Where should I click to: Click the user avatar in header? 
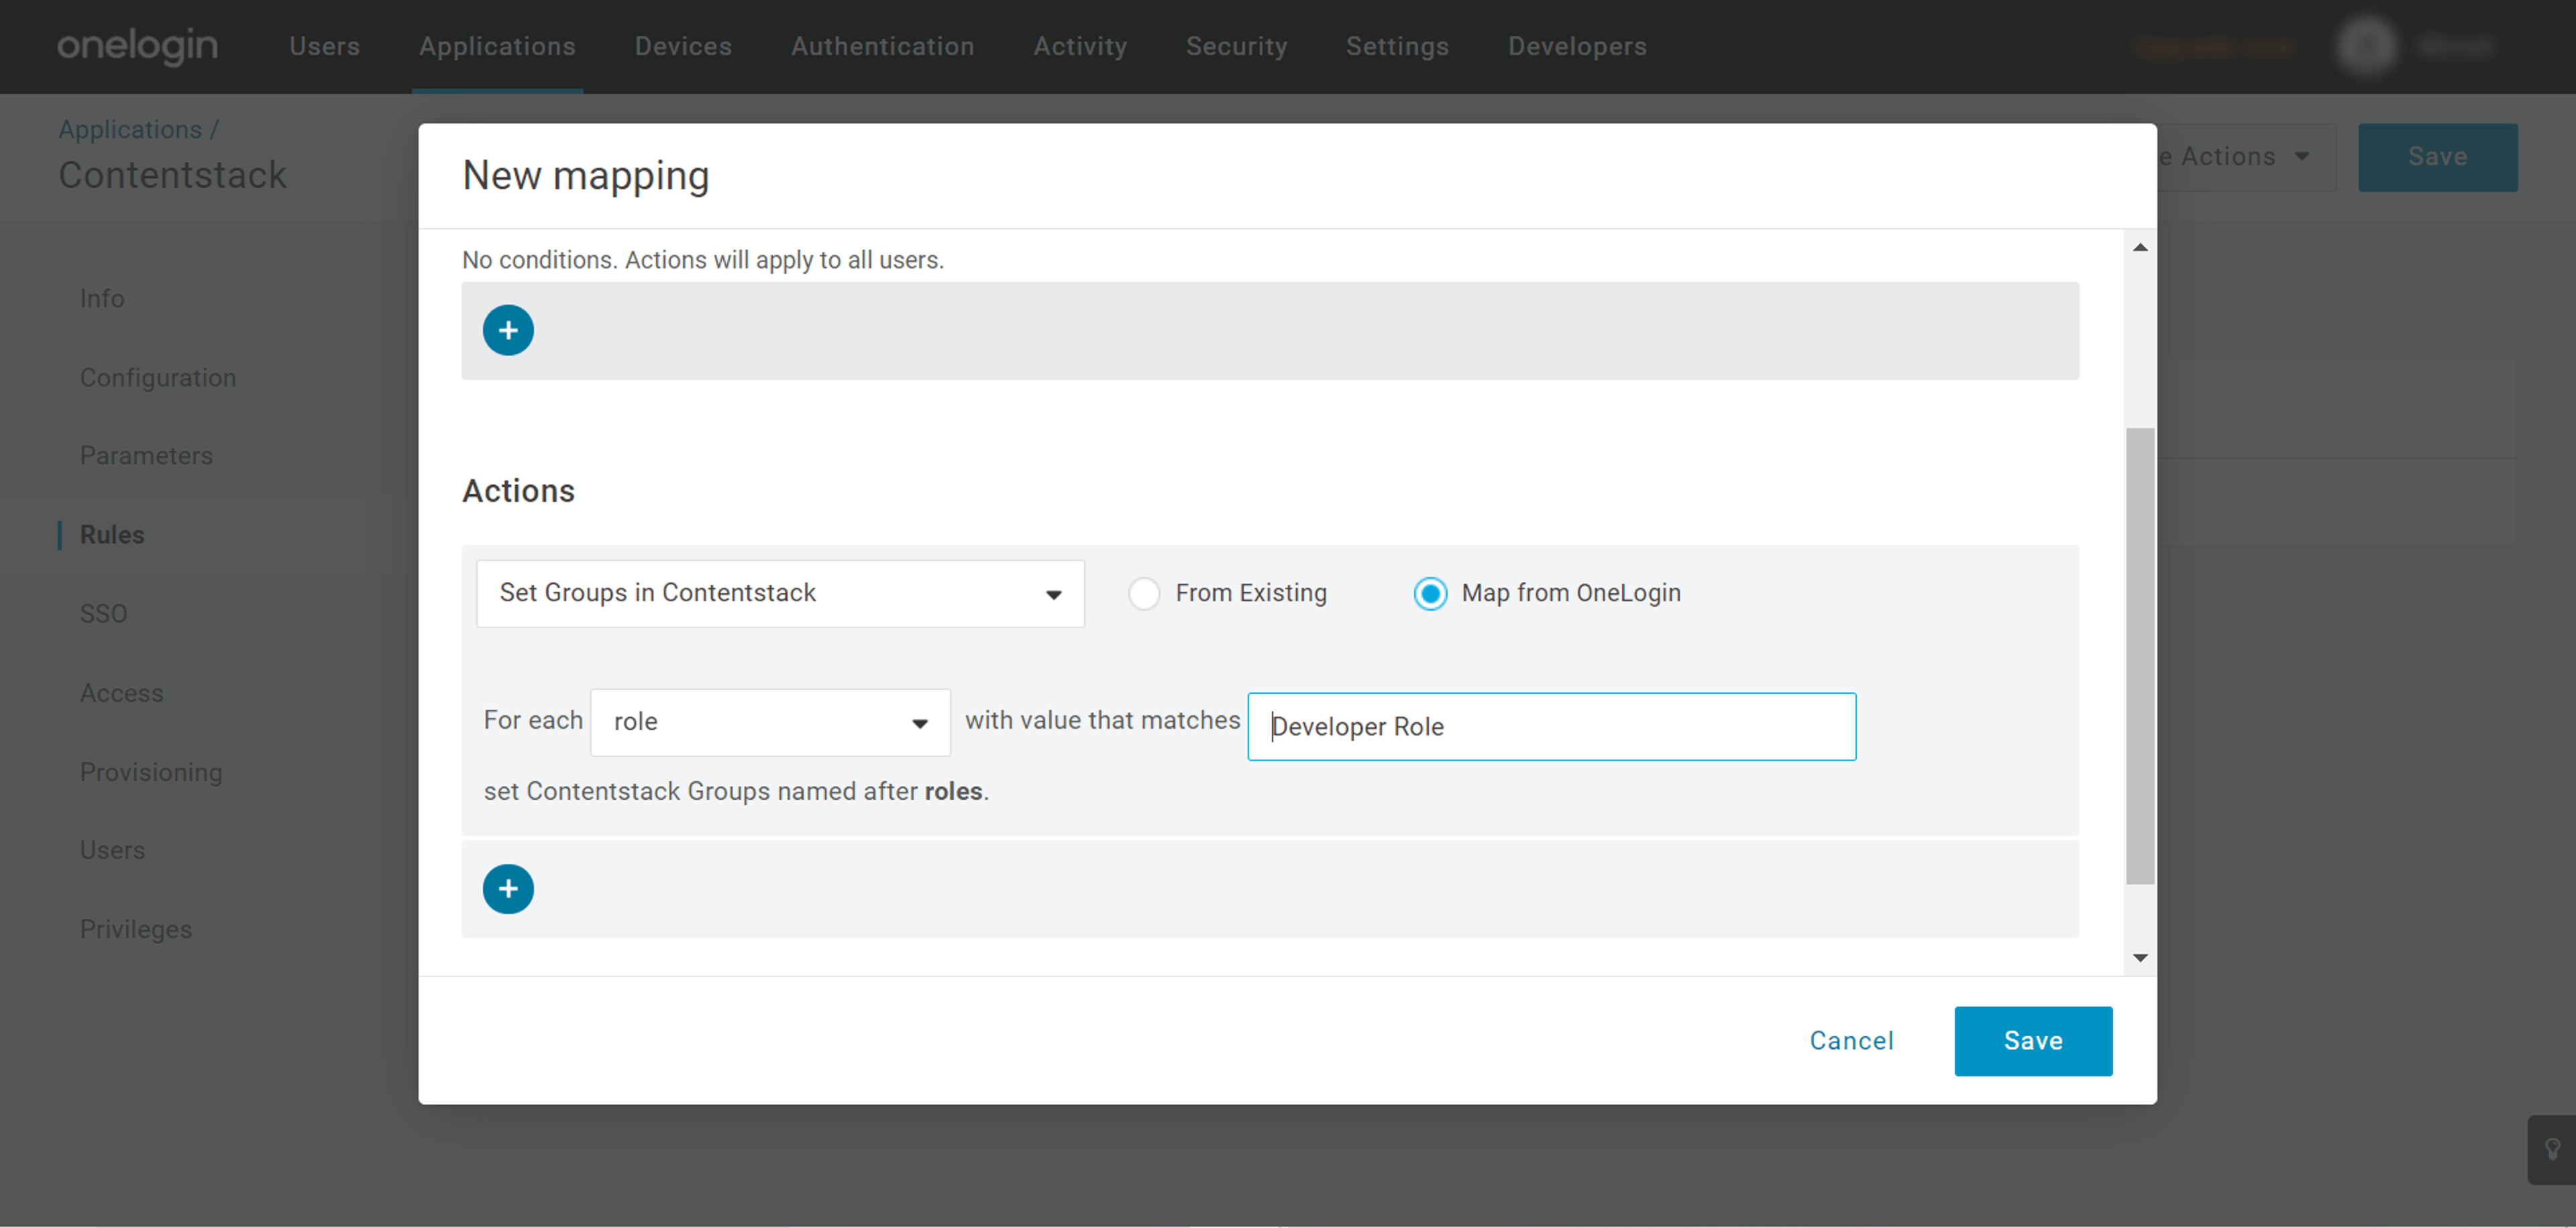tap(2366, 46)
